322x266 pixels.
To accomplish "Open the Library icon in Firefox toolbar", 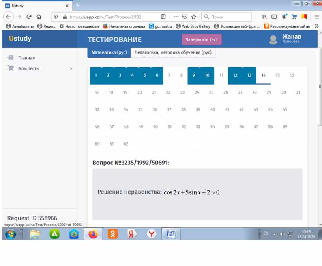I will (x=264, y=17).
